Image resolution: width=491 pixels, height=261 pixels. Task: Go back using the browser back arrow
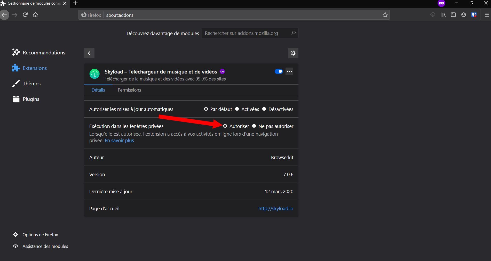pyautogui.click(x=4, y=15)
